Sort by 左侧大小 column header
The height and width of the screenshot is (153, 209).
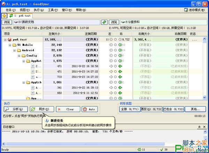pyautogui.click(x=52, y=34)
